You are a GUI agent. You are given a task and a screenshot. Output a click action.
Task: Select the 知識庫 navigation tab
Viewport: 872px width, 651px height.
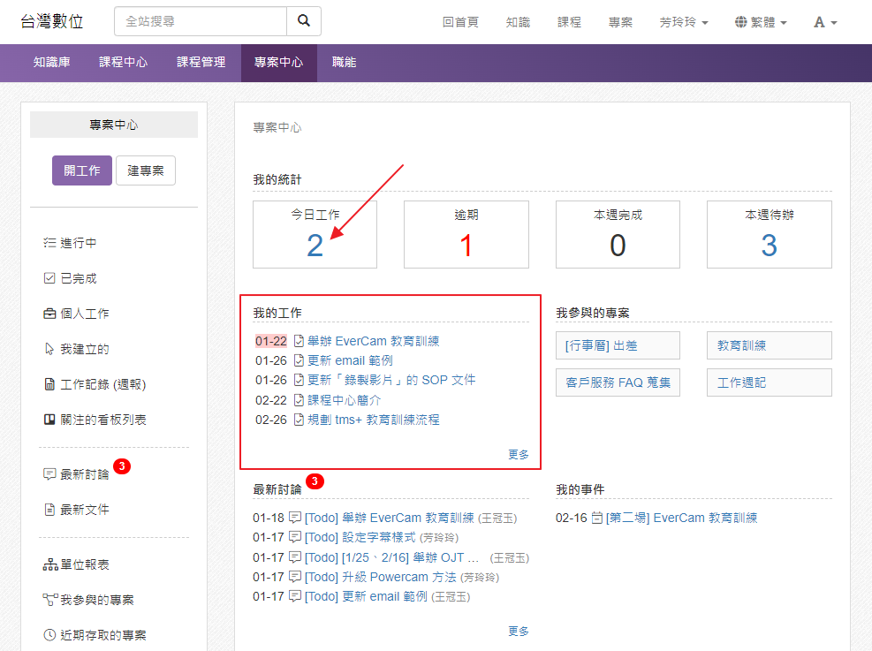(52, 63)
